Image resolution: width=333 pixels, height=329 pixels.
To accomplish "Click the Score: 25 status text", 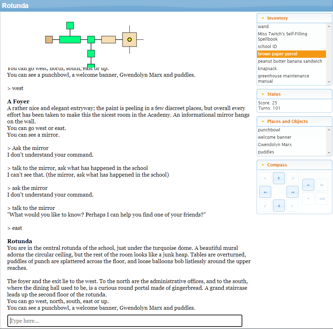I will tap(268, 103).
